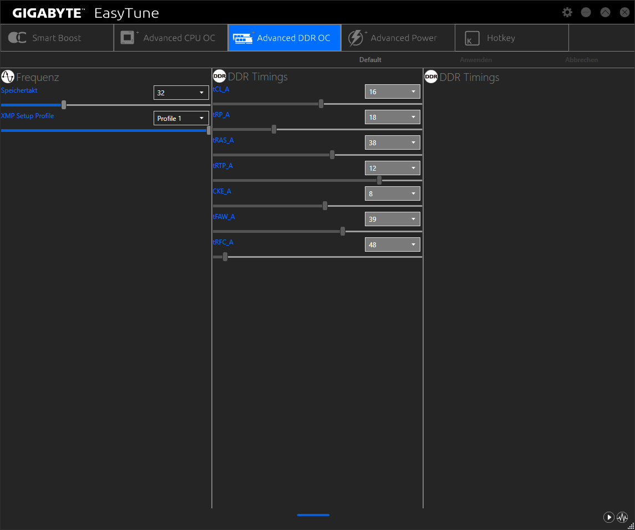Click the GIGABYTE logo in the title bar
The width and height of the screenshot is (635, 530).
click(x=48, y=13)
